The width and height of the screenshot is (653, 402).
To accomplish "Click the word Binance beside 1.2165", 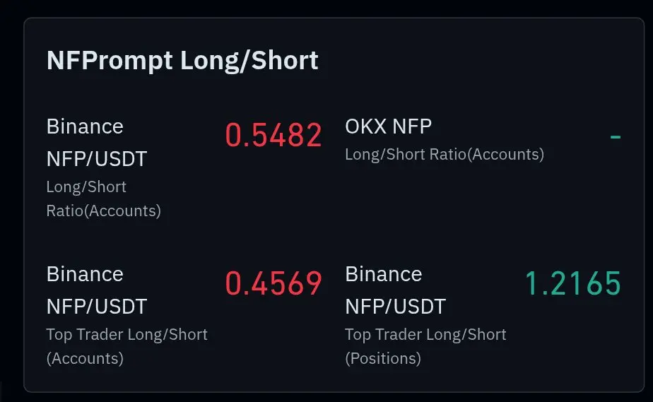I will (384, 274).
